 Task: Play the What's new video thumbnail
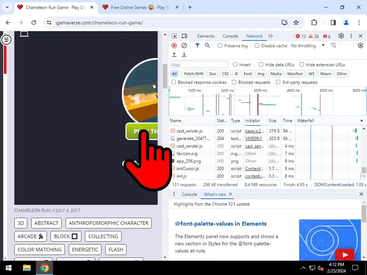(330, 240)
